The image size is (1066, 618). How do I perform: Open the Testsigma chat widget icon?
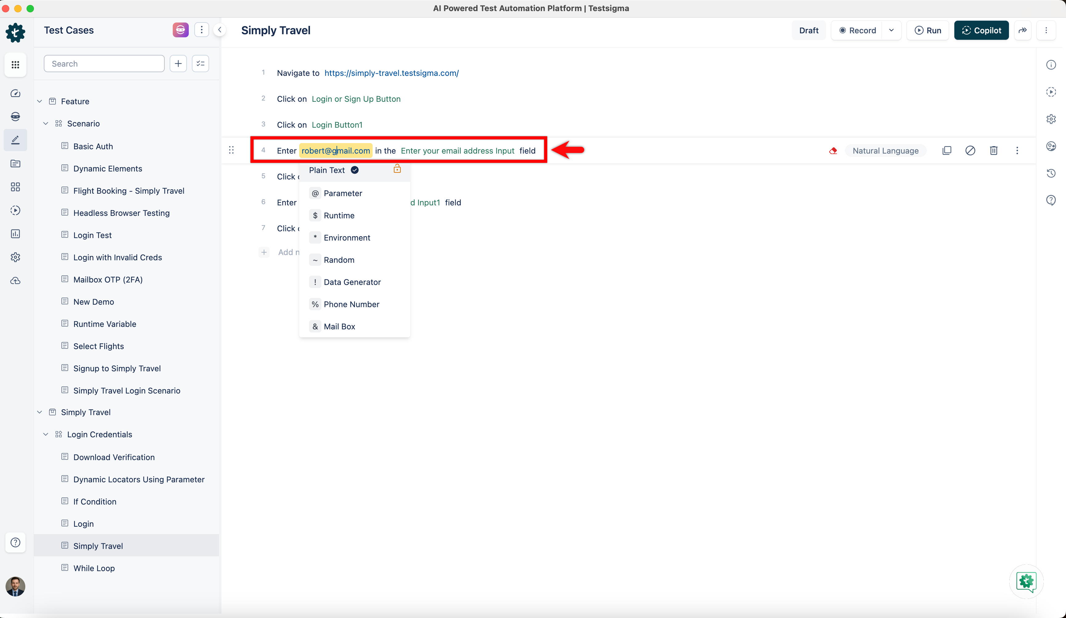click(x=1026, y=582)
